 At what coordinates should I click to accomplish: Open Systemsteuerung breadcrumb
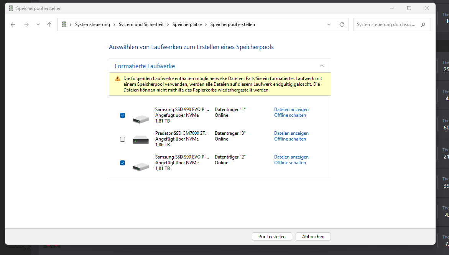92,25
